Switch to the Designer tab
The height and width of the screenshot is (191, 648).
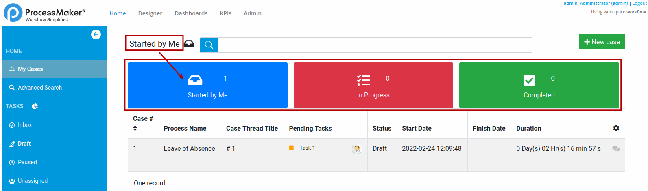click(150, 13)
